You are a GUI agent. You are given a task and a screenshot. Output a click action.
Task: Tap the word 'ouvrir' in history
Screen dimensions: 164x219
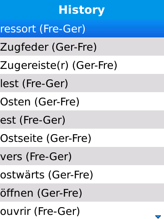tap(15, 211)
